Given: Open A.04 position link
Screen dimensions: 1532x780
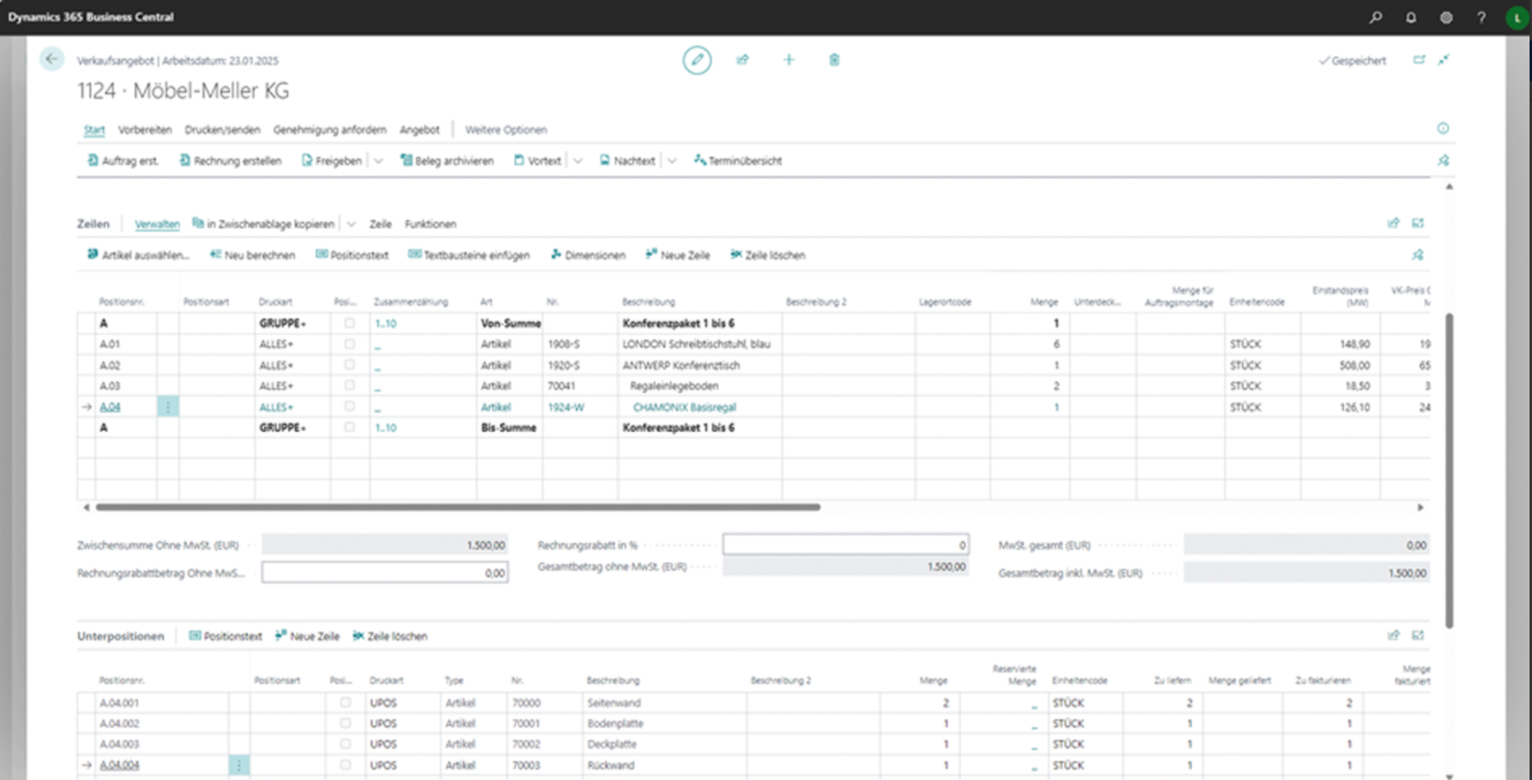Looking at the screenshot, I should 110,407.
